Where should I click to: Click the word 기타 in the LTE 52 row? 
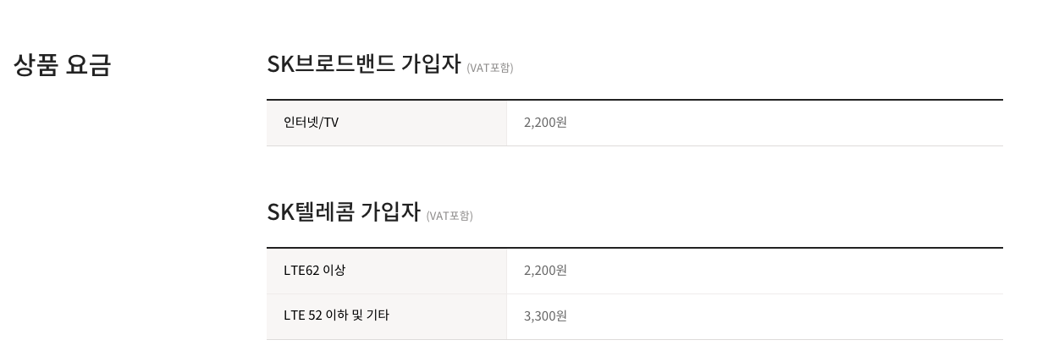378,315
